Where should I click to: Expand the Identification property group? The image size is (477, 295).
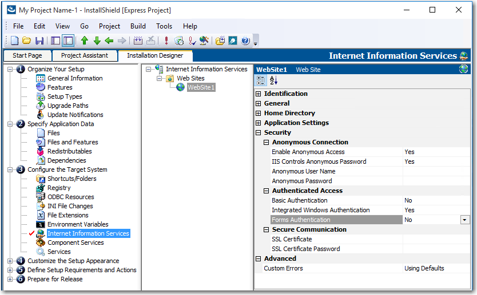tap(259, 94)
